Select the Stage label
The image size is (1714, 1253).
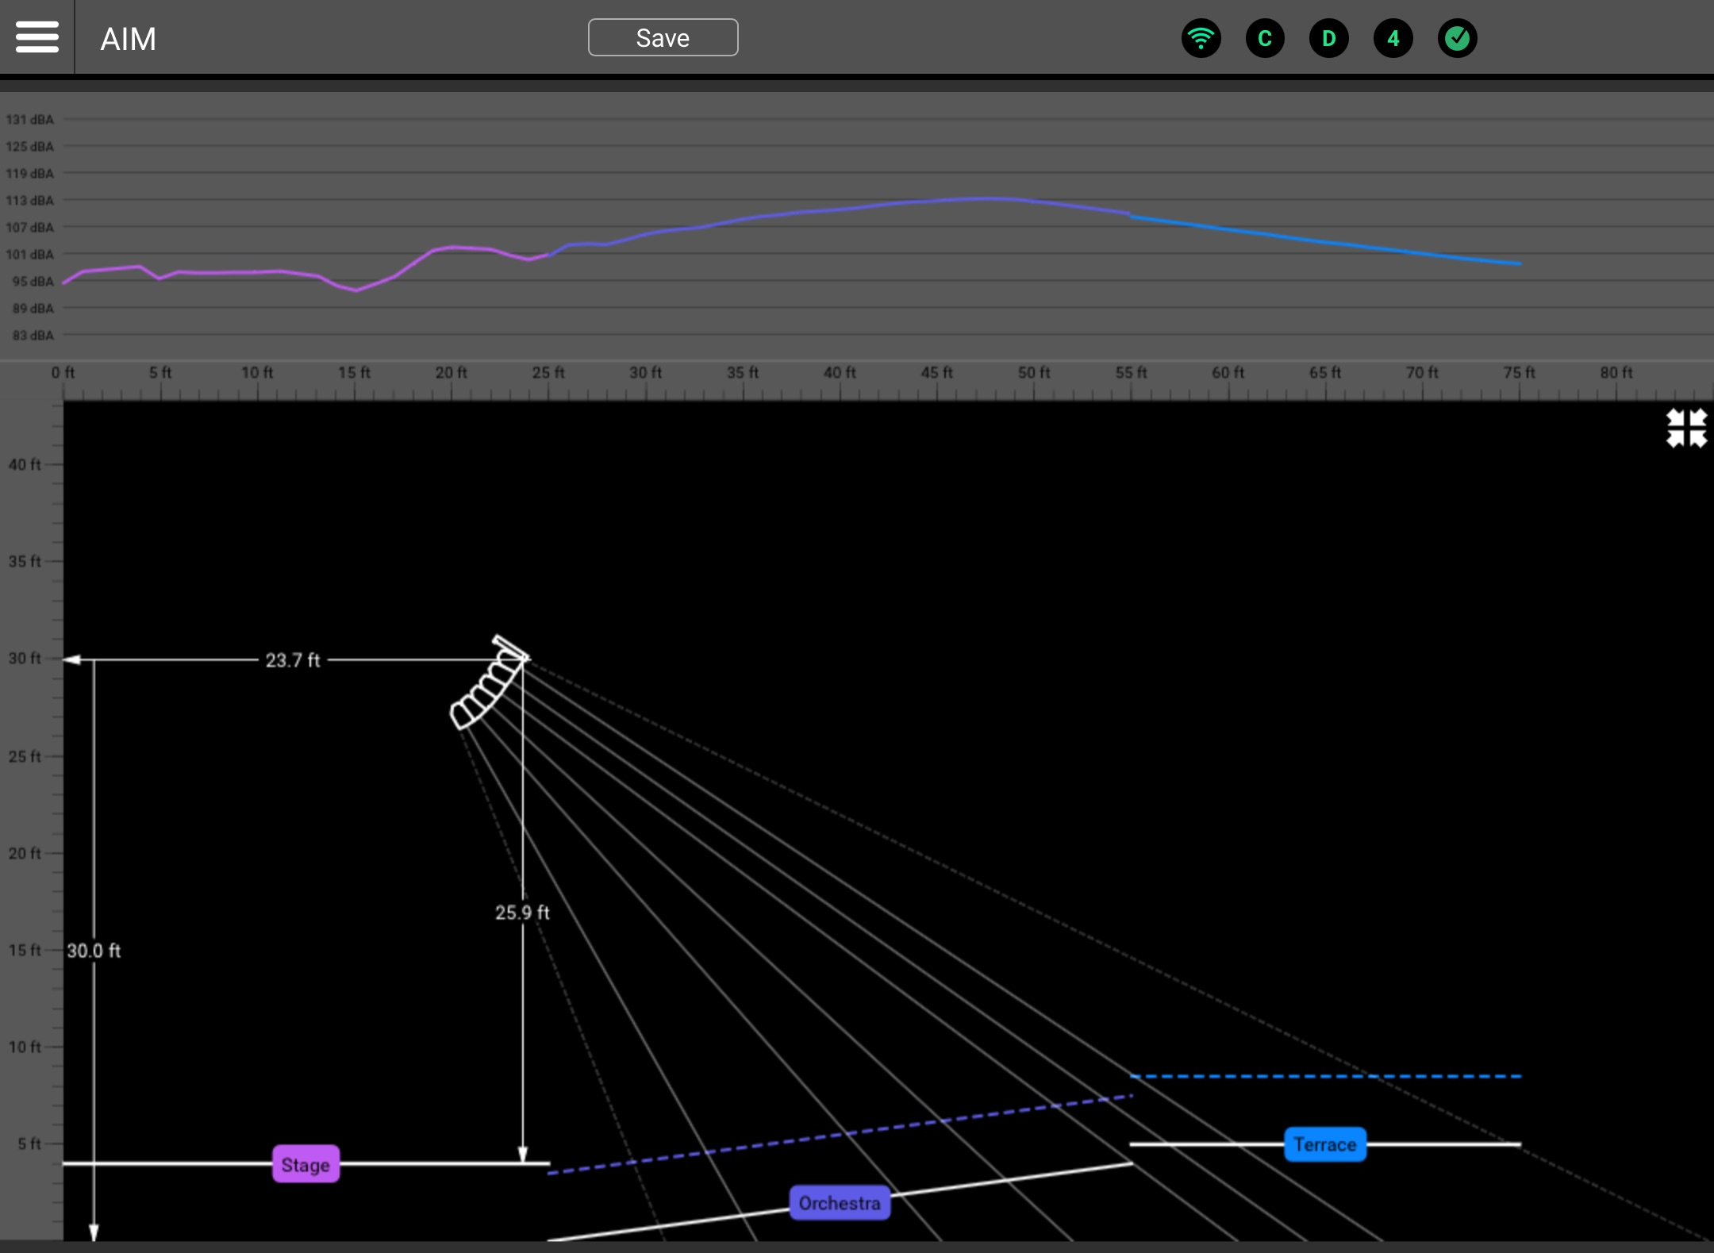pyautogui.click(x=306, y=1164)
